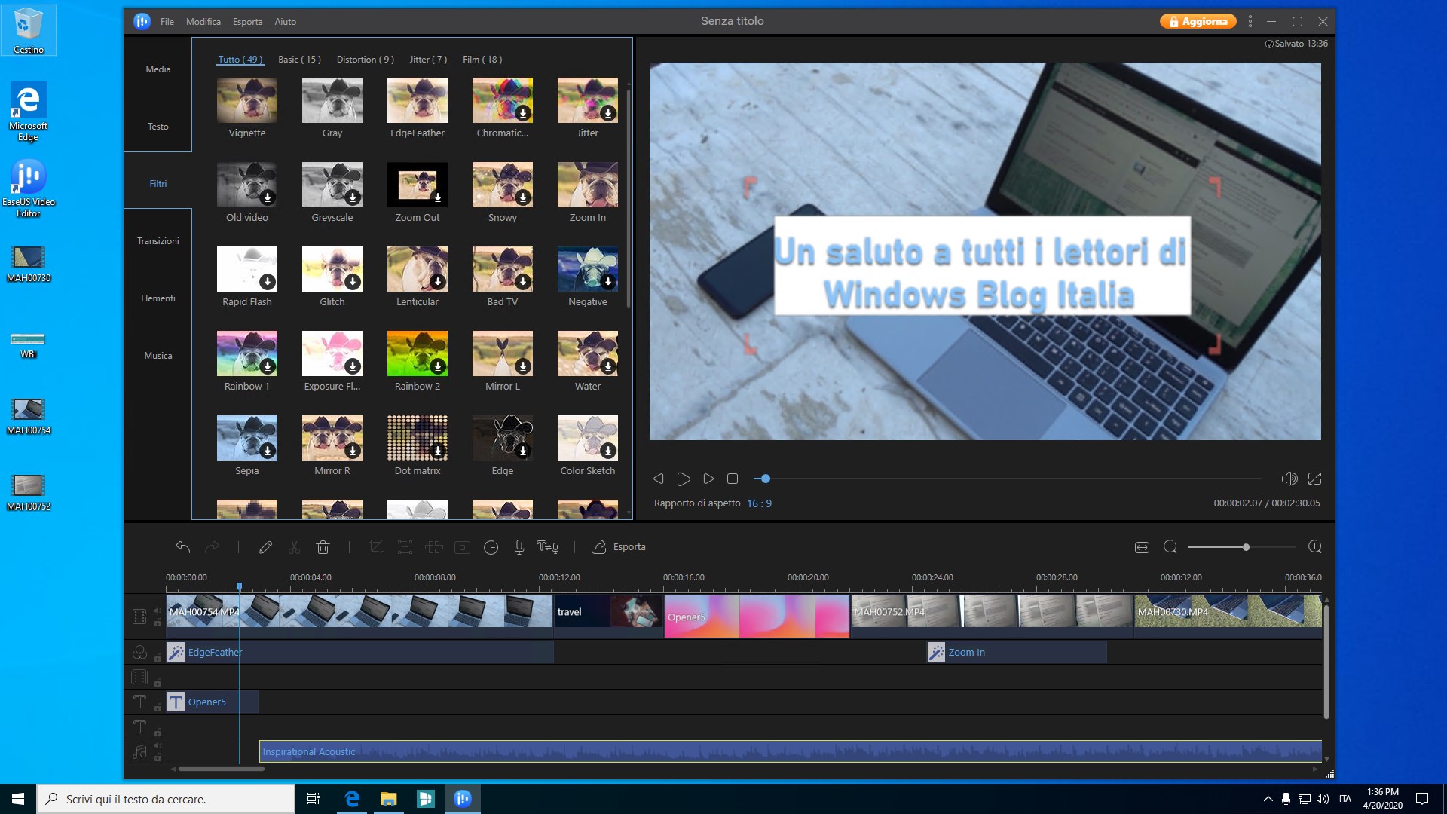Viewport: 1447px width, 814px height.
Task: Select the travel clip on timeline
Action: [x=609, y=617]
